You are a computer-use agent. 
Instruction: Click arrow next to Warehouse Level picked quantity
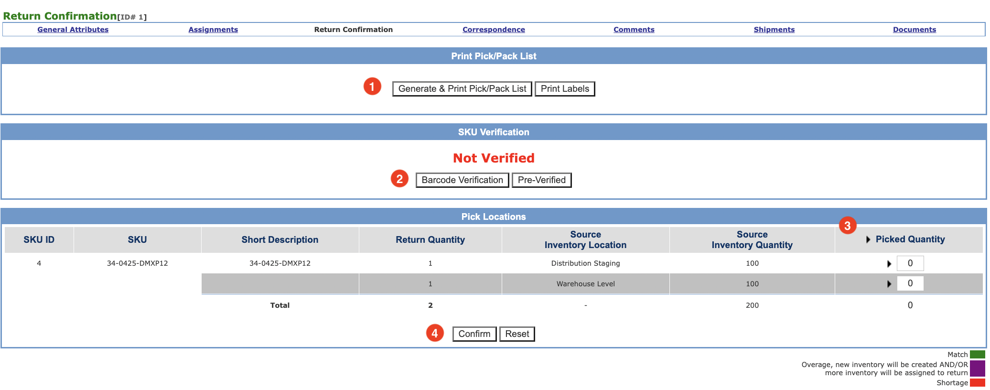coord(889,284)
